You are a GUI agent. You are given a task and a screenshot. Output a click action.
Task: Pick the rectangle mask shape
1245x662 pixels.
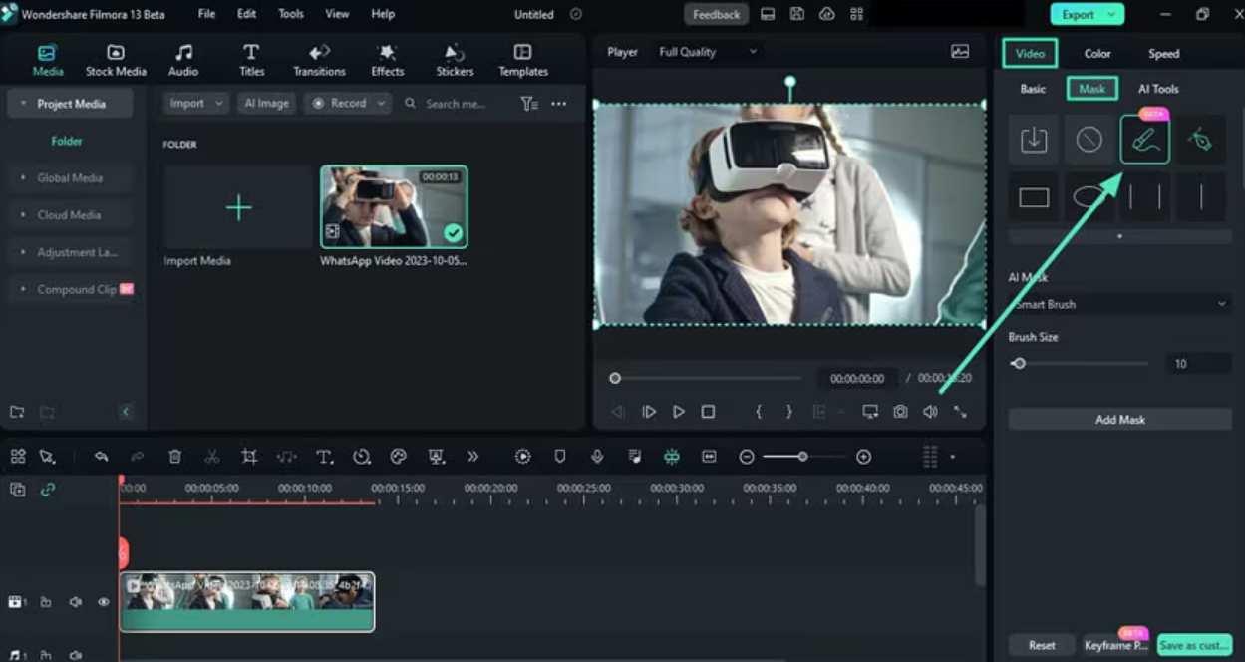(1034, 197)
